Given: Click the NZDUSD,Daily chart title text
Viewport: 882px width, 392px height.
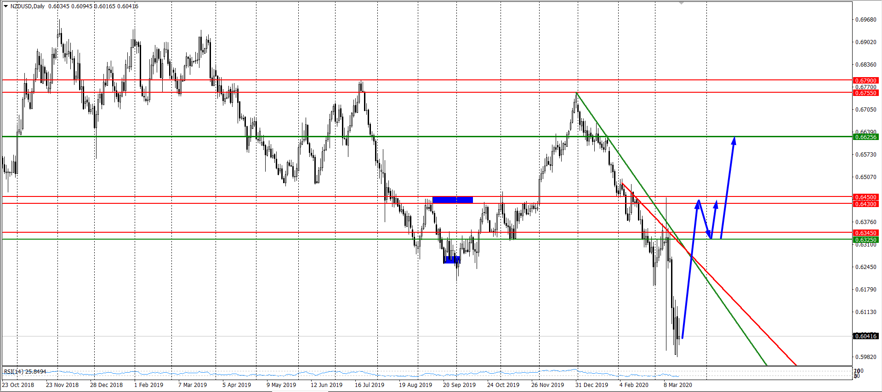Looking at the screenshot, I should click(x=28, y=6).
